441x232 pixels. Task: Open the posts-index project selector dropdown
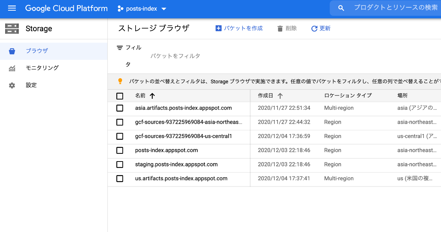tap(142, 8)
